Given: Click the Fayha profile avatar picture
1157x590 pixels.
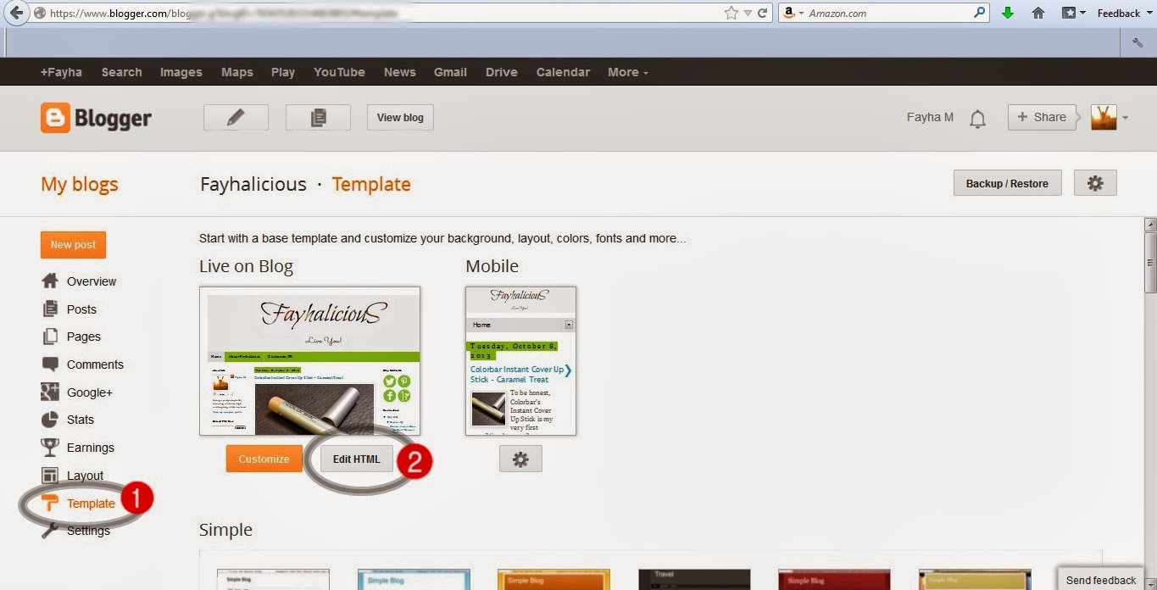Looking at the screenshot, I should click(1104, 118).
